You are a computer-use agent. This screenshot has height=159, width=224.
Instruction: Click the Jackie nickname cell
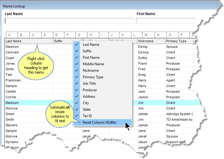pyautogui.click(x=151, y=97)
